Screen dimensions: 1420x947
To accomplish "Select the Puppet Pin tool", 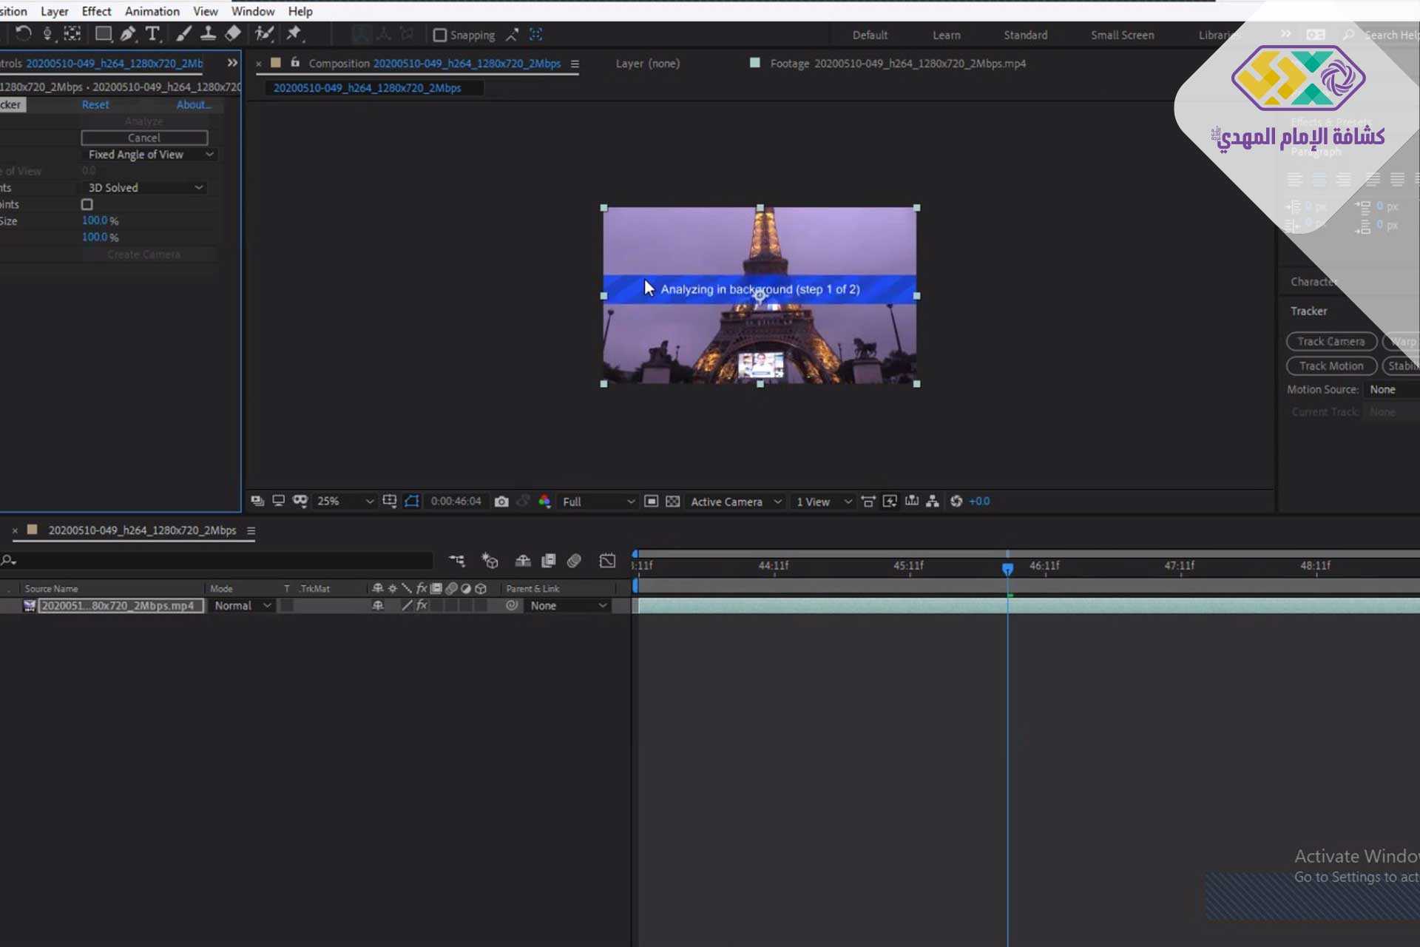I will (x=294, y=34).
